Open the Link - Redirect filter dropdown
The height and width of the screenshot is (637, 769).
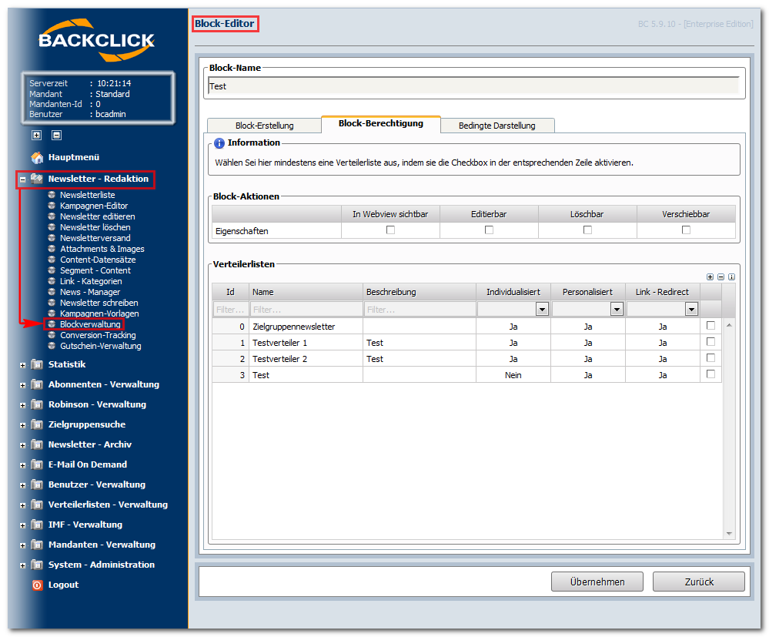691,309
